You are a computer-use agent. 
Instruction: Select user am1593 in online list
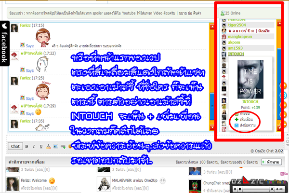tap(236, 48)
